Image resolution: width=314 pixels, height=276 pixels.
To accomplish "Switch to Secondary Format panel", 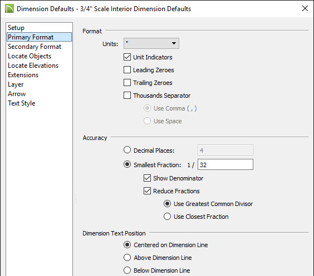I will pos(35,47).
